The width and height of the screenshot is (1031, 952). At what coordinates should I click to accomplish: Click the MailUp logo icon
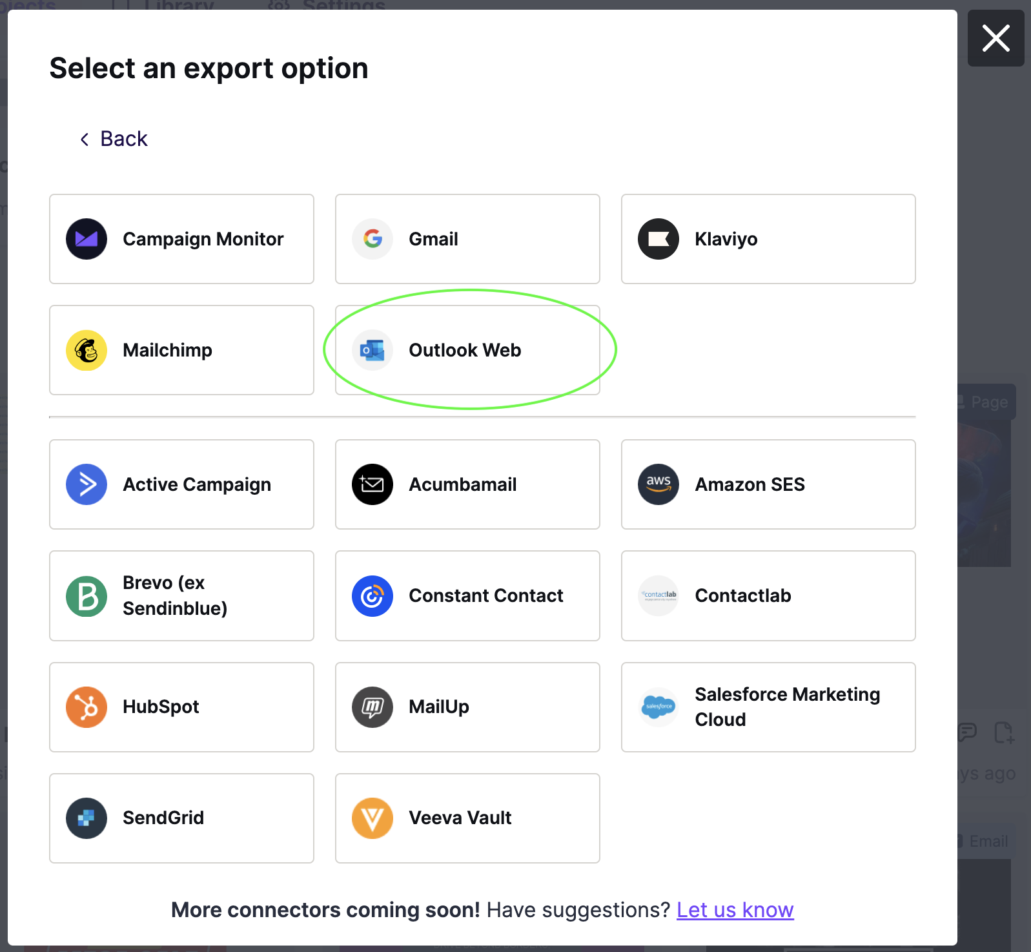click(373, 707)
